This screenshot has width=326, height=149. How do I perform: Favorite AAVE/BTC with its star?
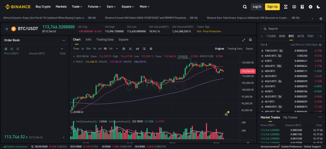point(262,56)
